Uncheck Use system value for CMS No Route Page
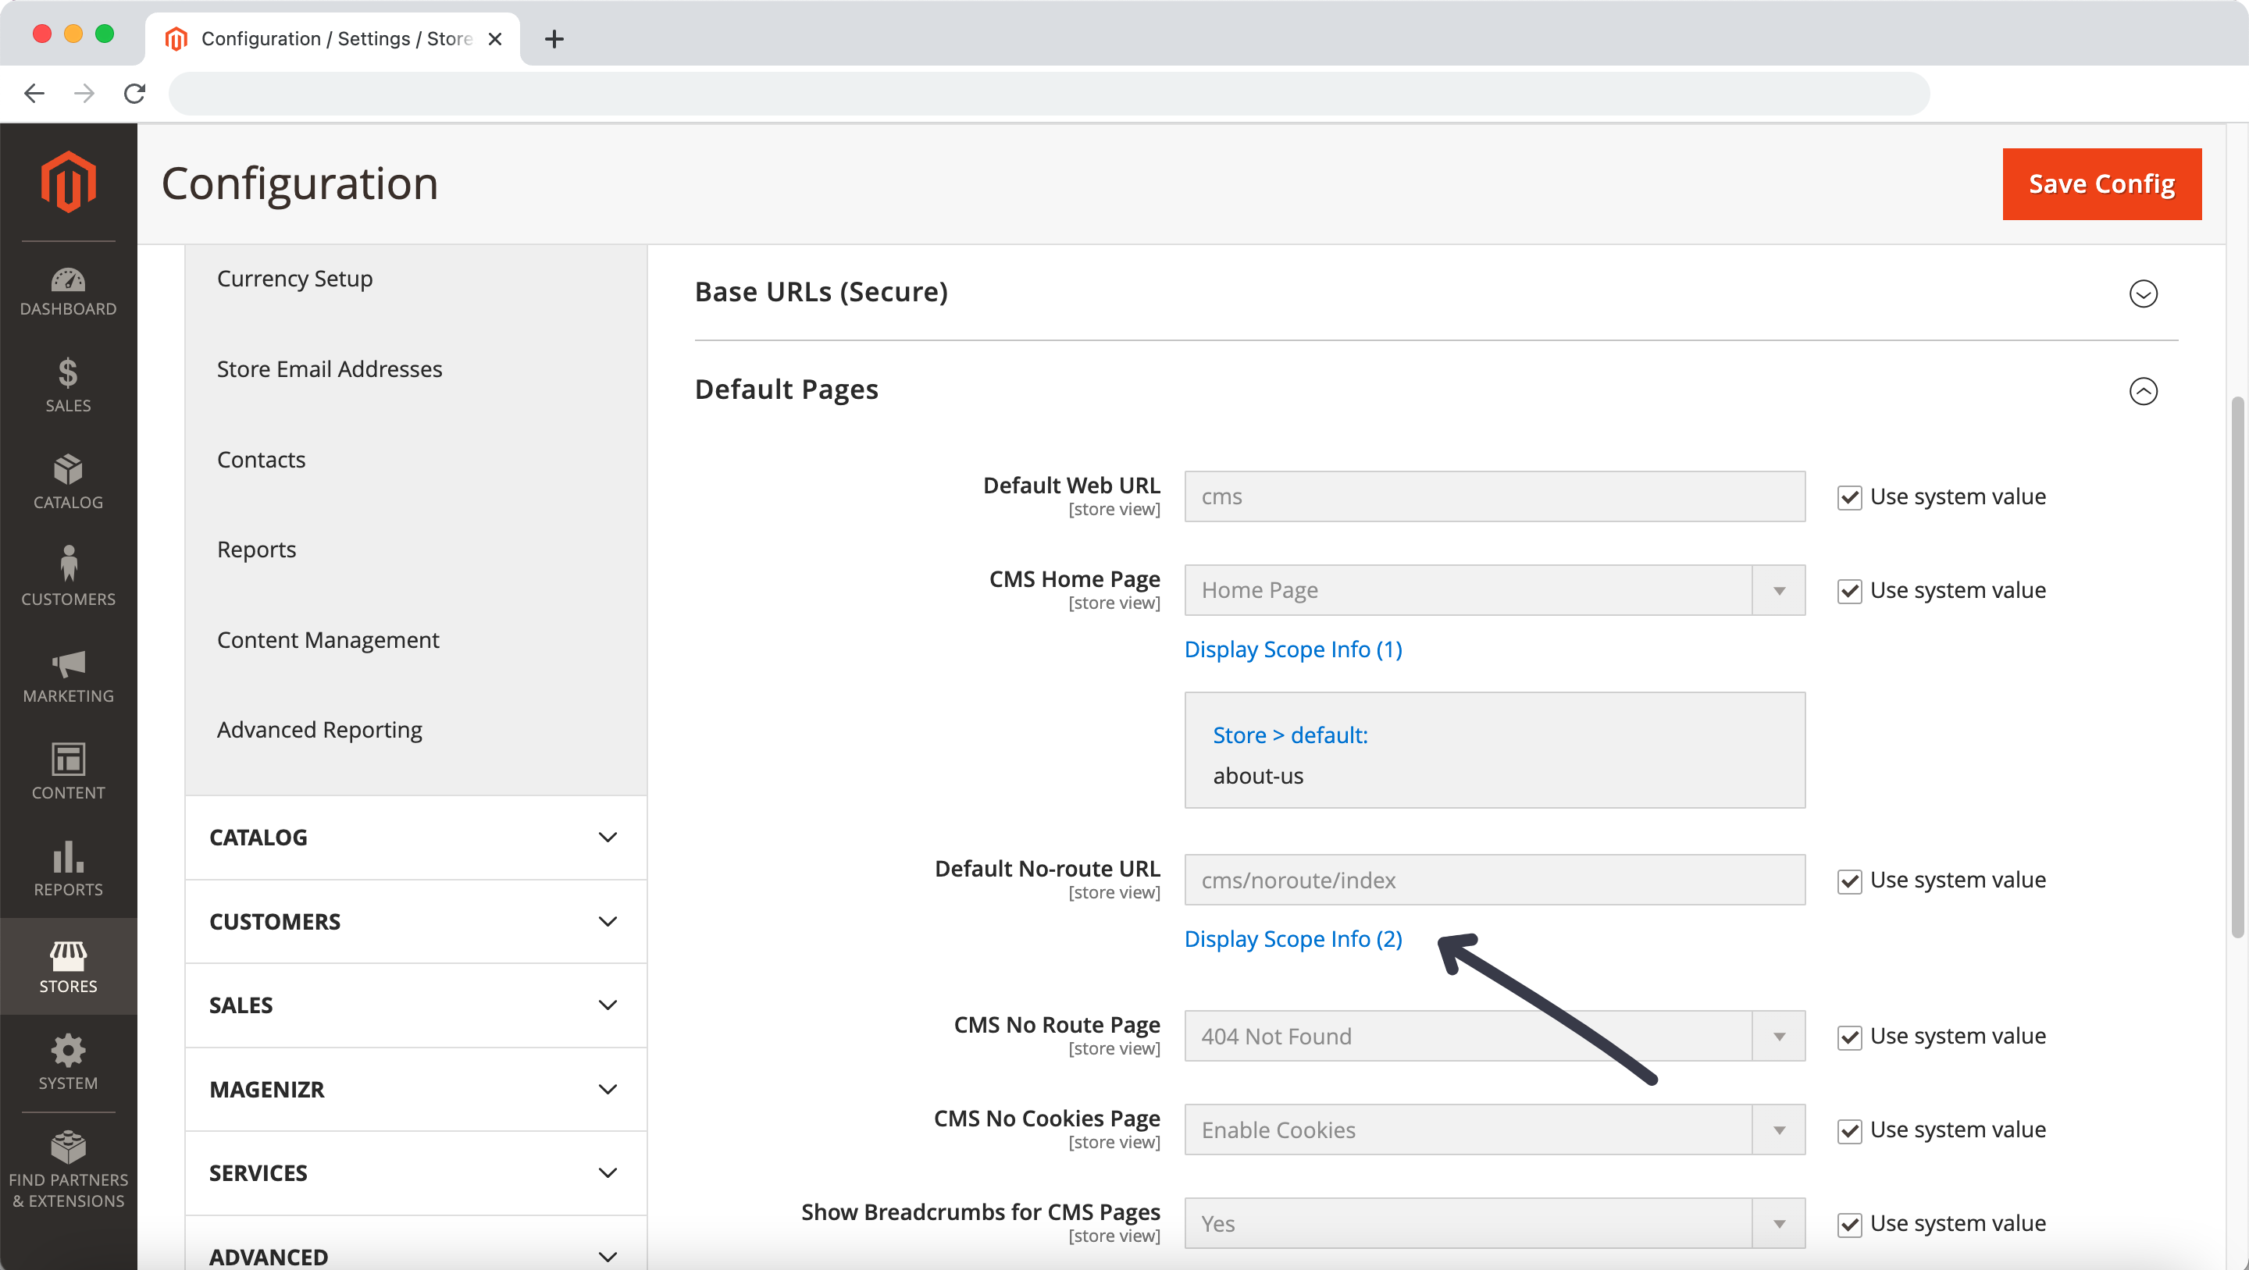2249x1270 pixels. coord(1849,1037)
